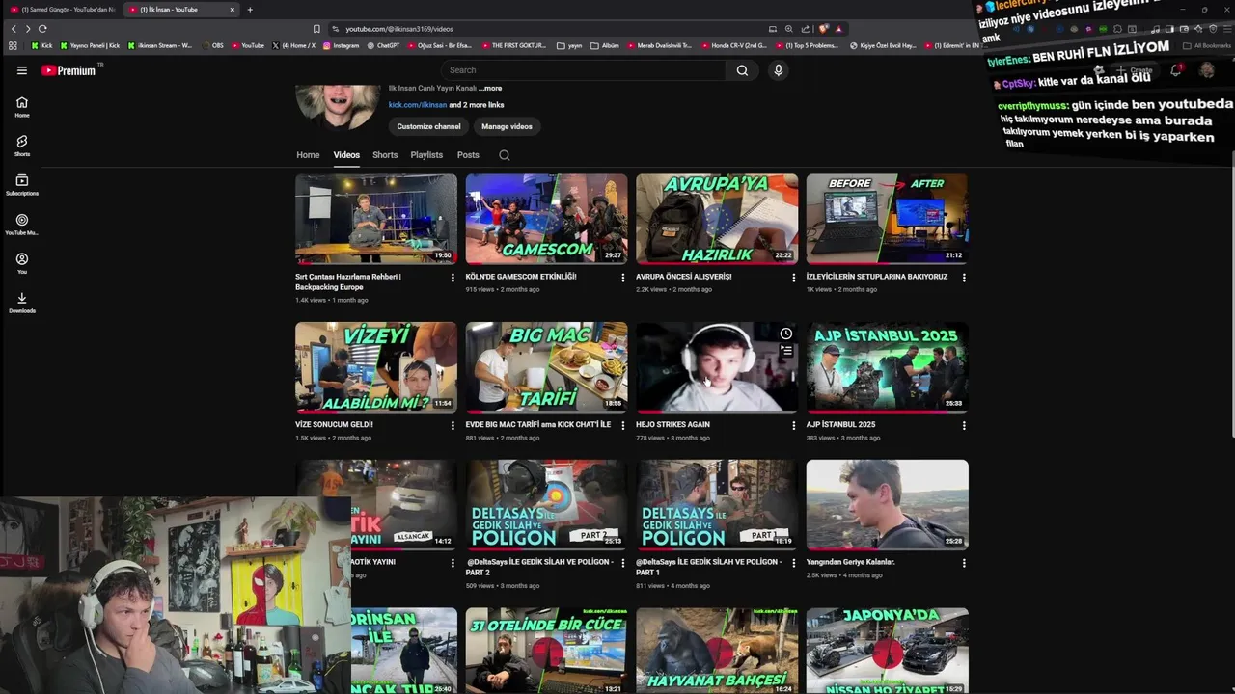Open the OBS bookmark

pos(212,45)
